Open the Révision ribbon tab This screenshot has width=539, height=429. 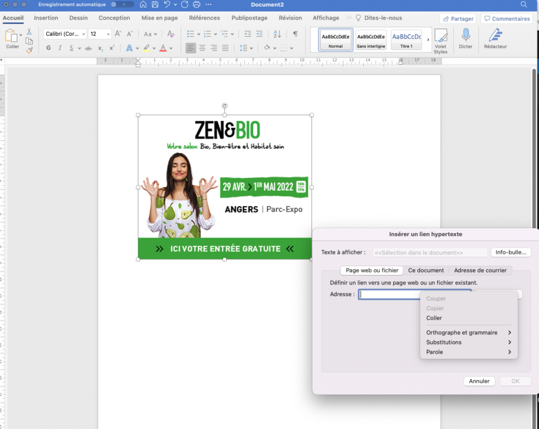(x=290, y=18)
